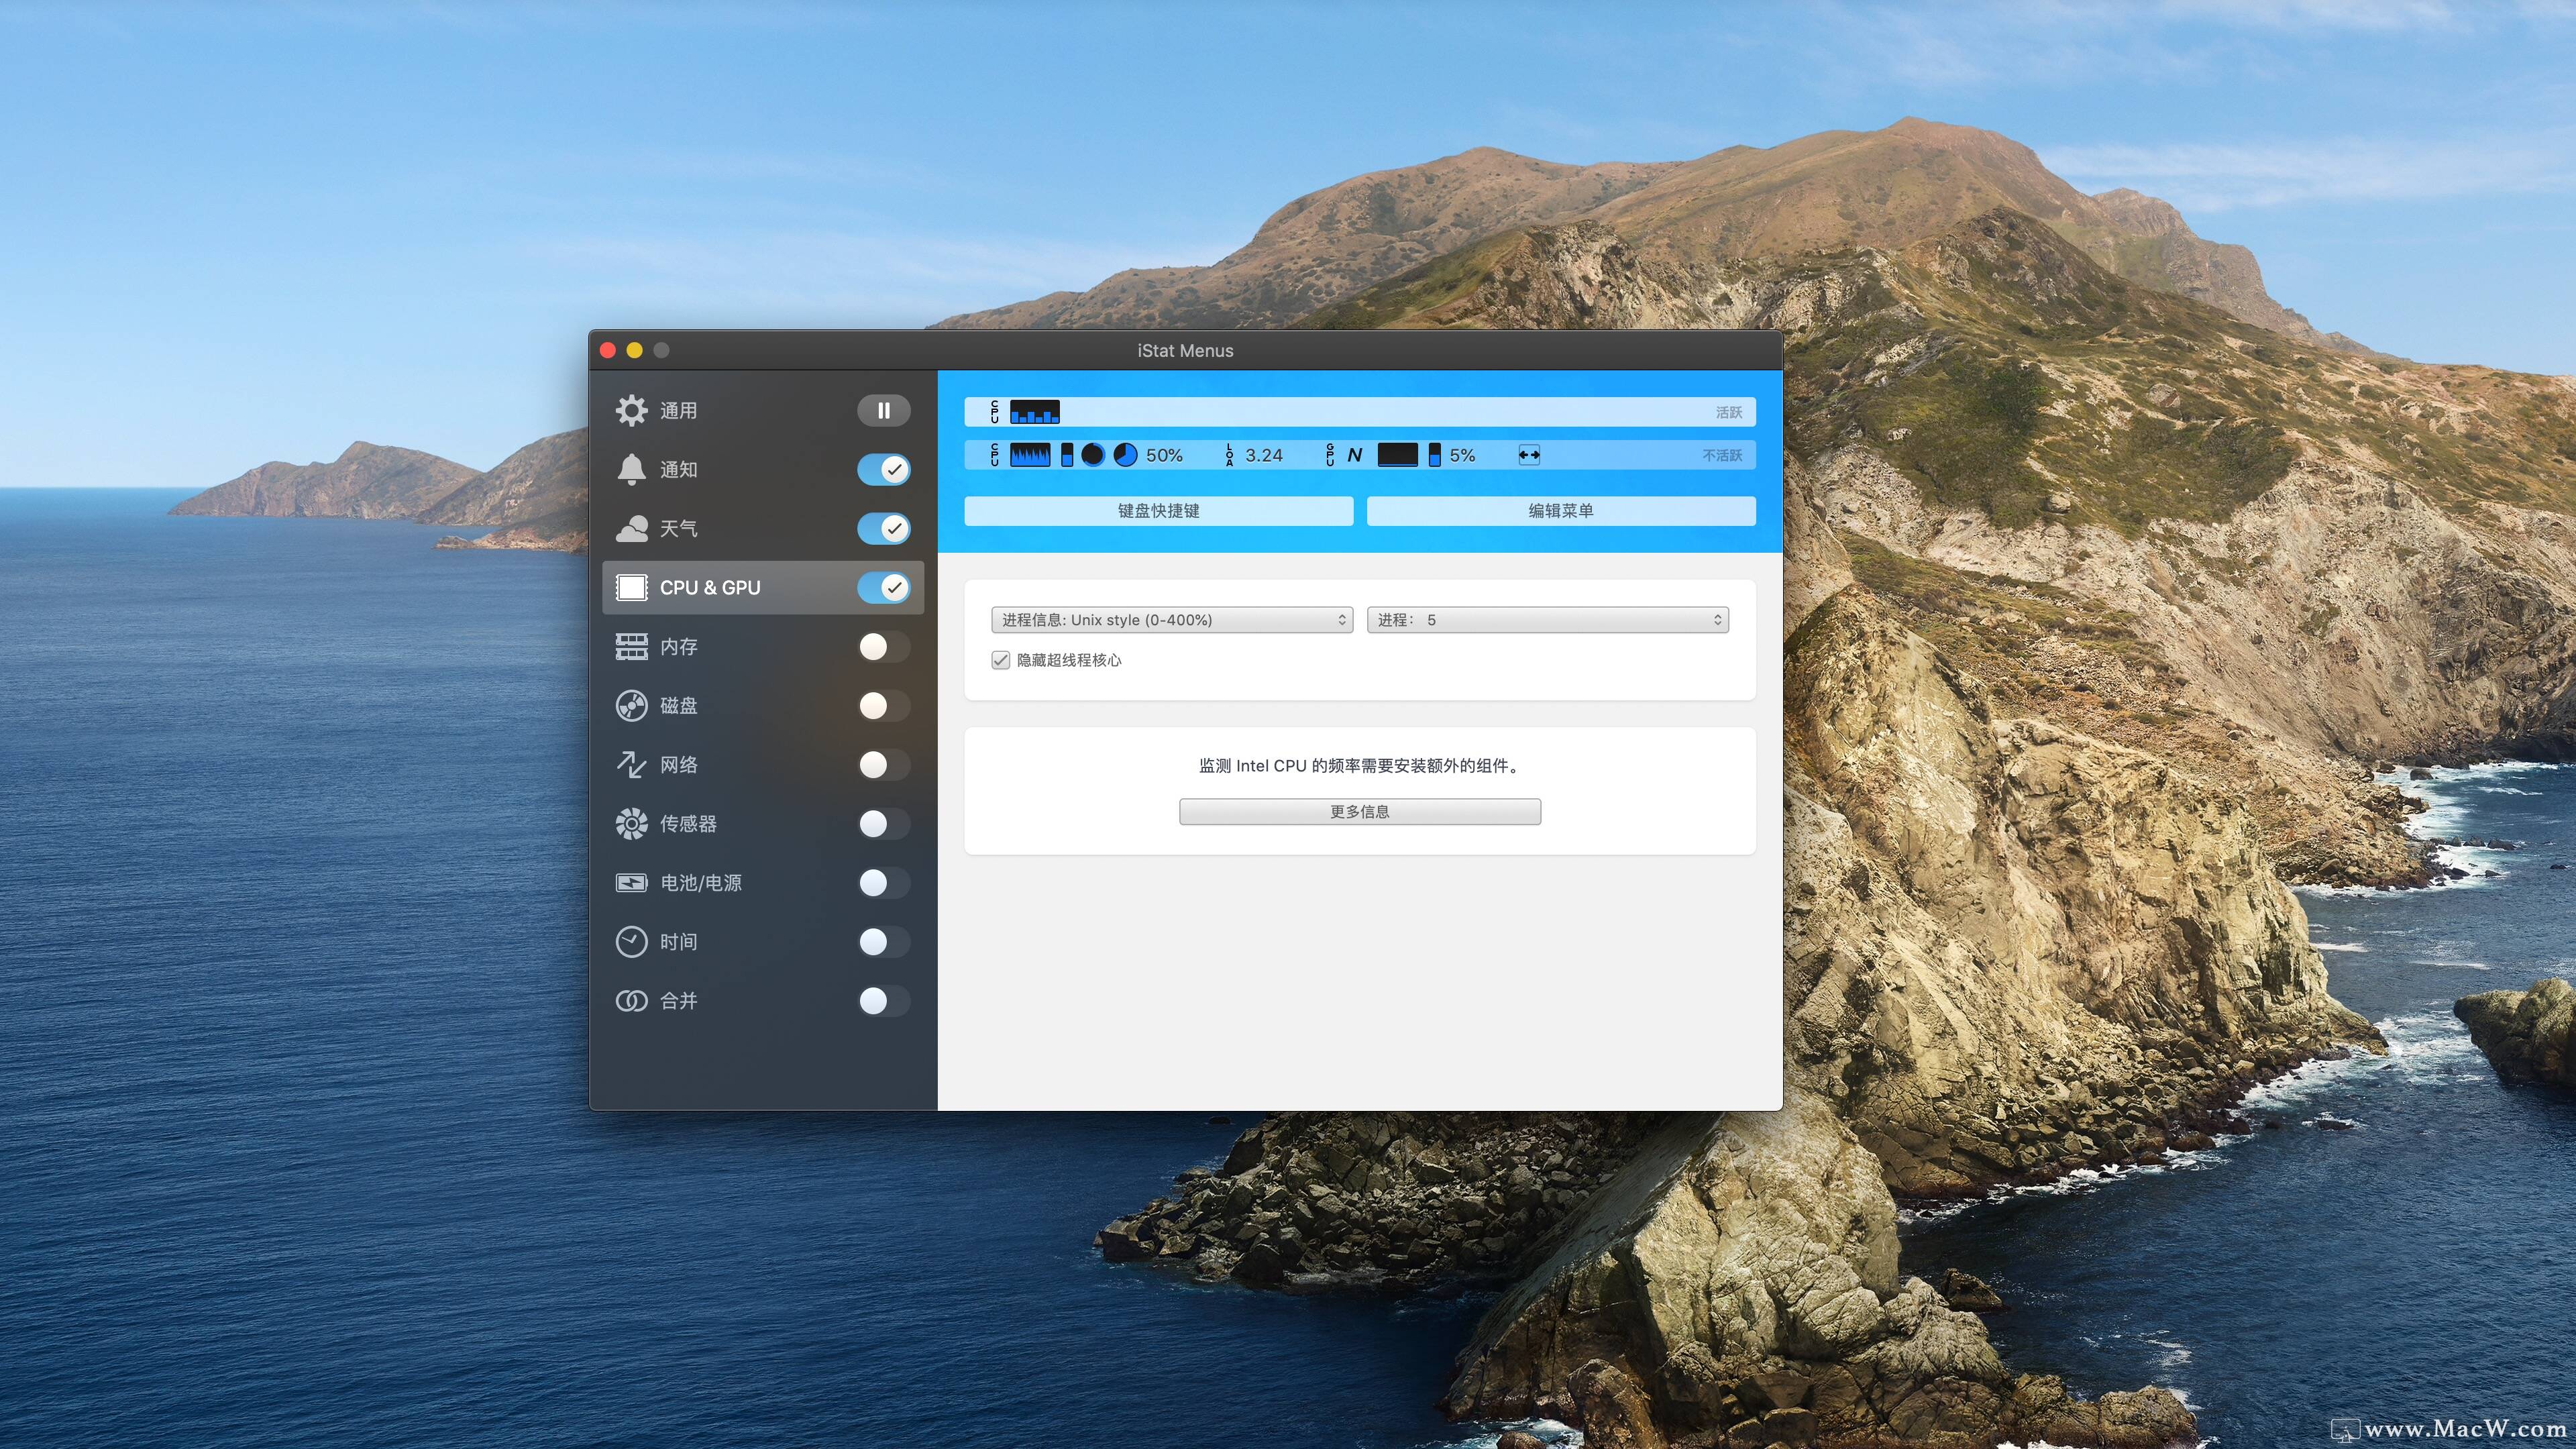
Task: Open the 进程信息 Unix style dropdown
Action: [x=1172, y=620]
